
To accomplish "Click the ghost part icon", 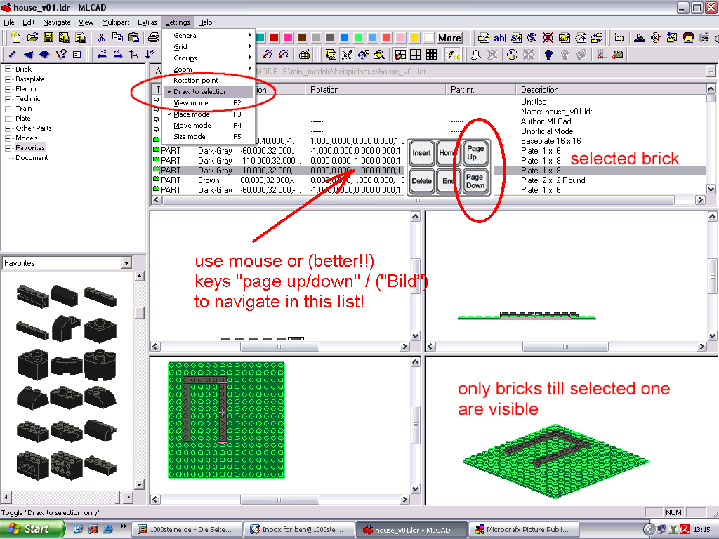I will pos(476,55).
